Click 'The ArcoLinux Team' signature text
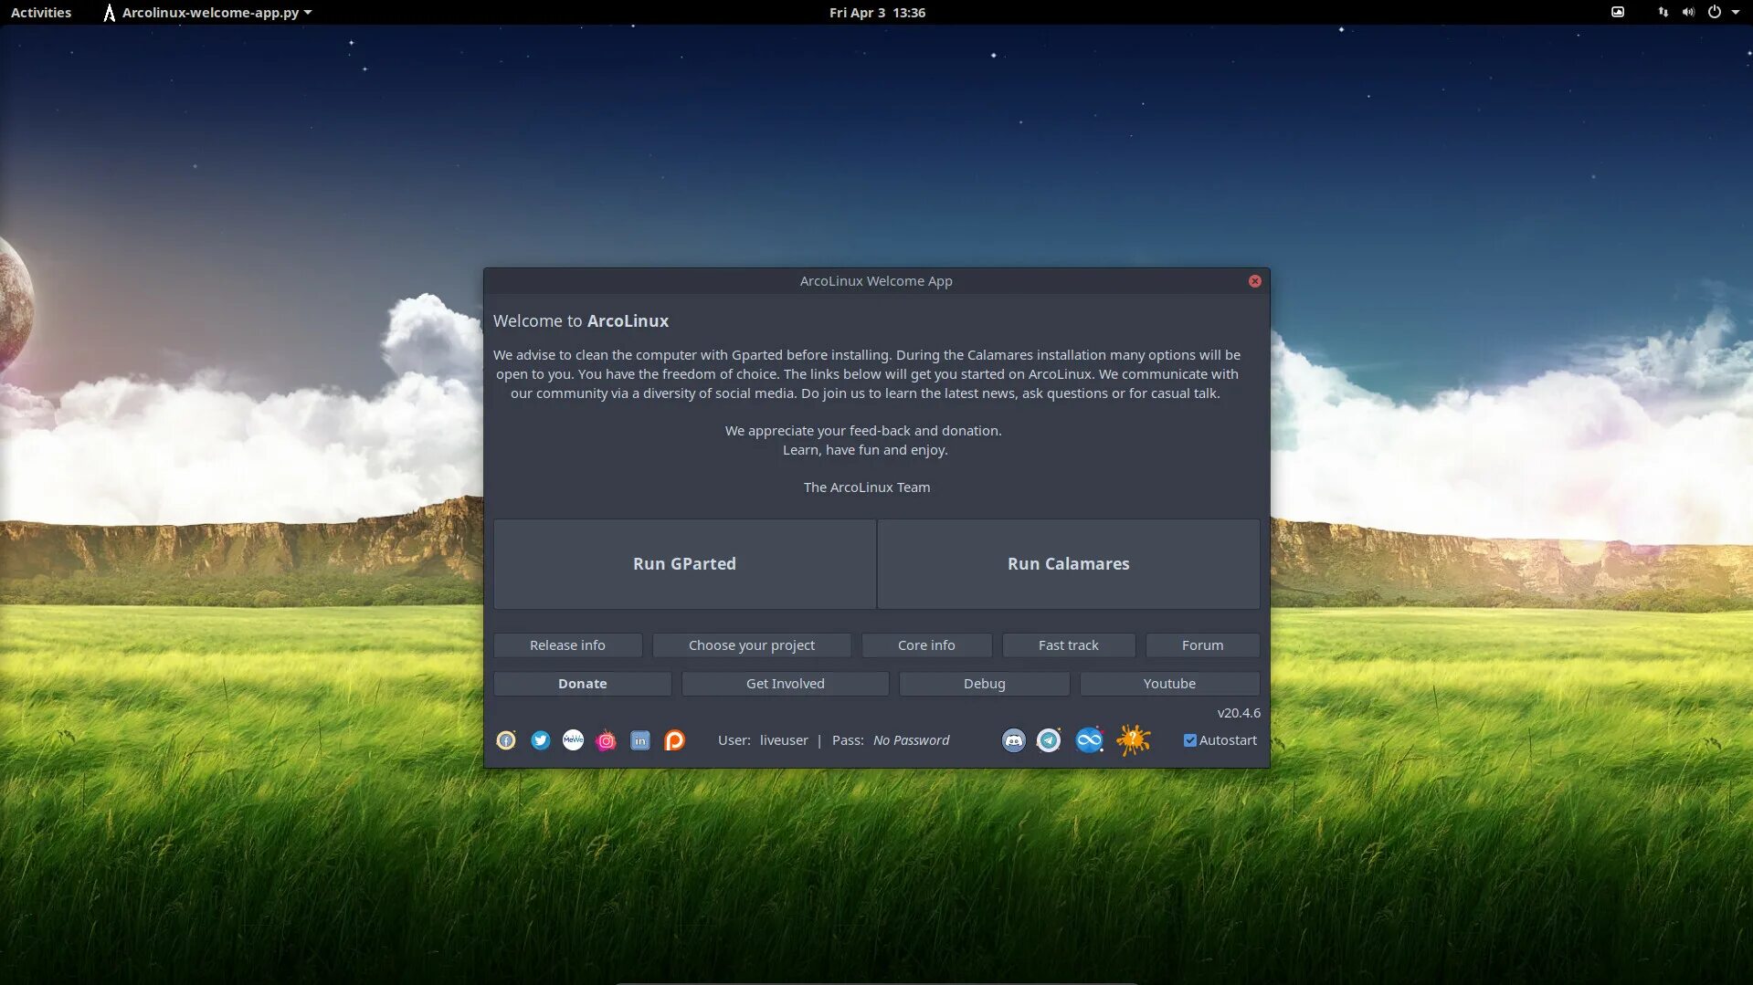 867,487
